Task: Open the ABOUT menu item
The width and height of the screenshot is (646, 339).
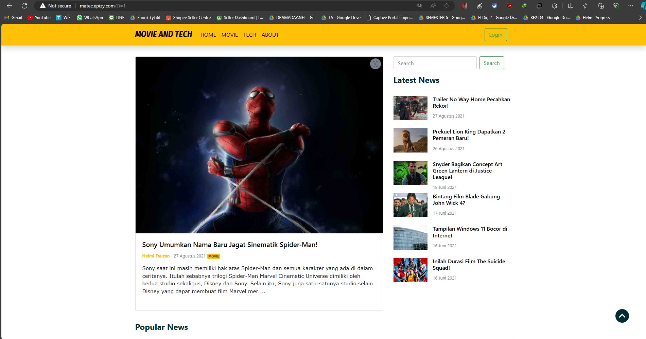Action: click(270, 35)
